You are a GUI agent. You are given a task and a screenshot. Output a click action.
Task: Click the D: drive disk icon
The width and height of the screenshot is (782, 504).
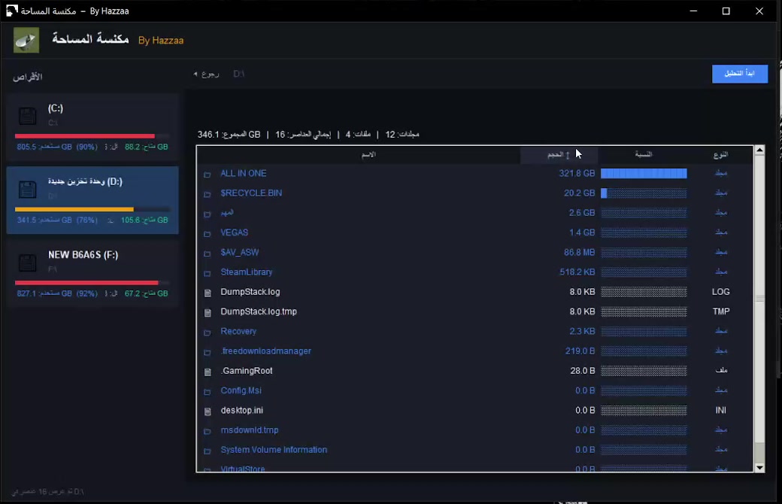coord(27,189)
